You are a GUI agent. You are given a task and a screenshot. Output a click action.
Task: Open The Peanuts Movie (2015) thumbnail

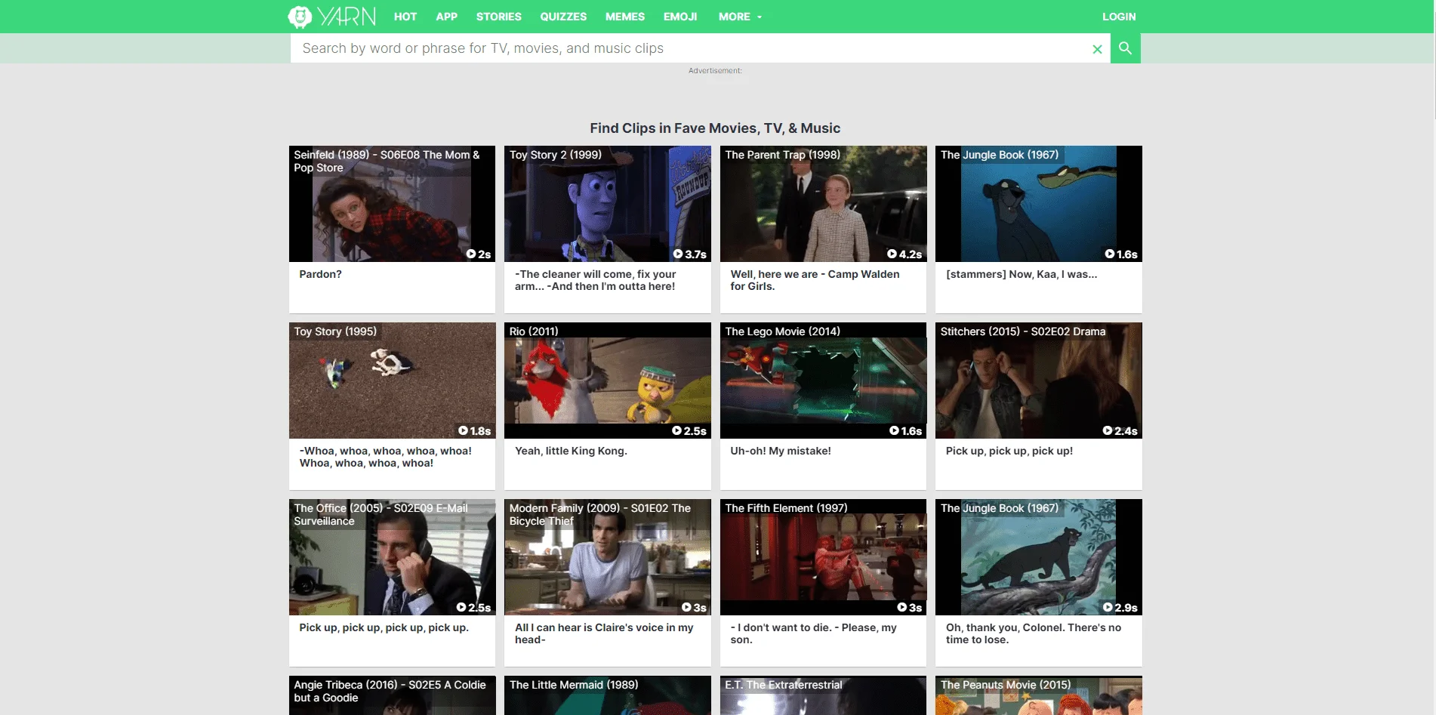coord(1039,695)
